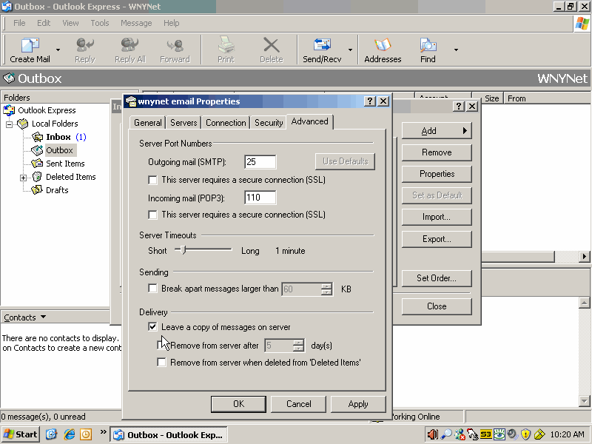
Task: Click the Outlook Express taskbar button
Action: click(169, 434)
